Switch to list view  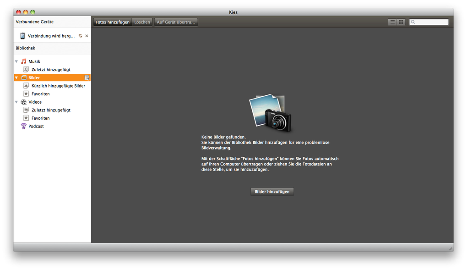pos(392,22)
